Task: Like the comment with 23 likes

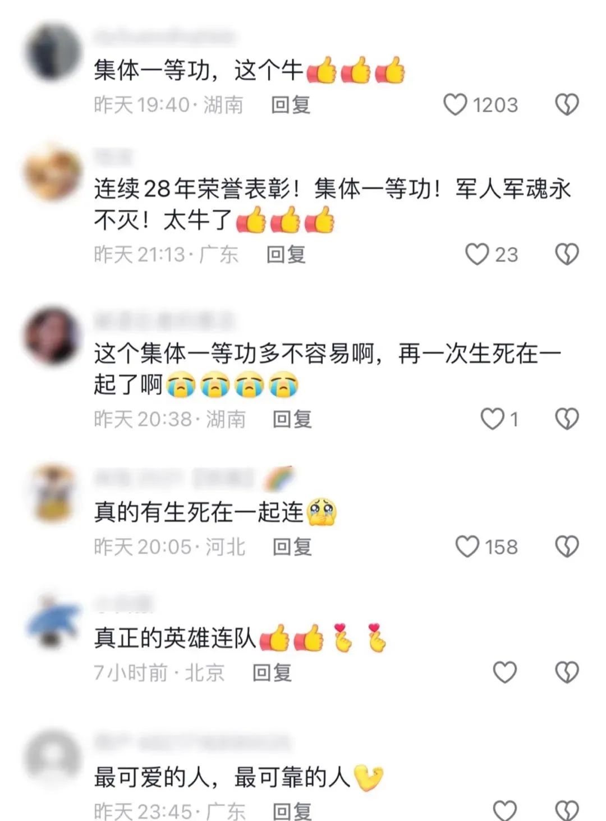Action: tap(477, 254)
